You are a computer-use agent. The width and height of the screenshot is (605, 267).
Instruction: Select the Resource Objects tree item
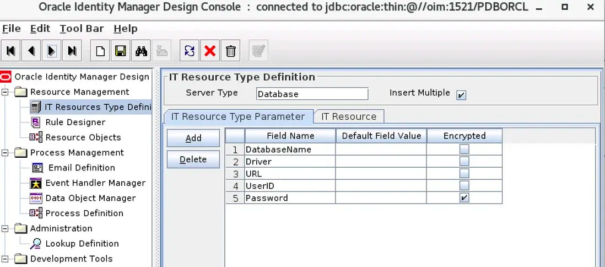83,137
